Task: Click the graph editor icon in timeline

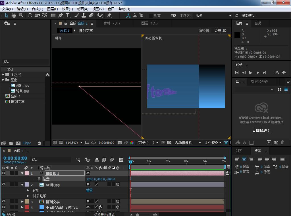Action: [x=121, y=160]
